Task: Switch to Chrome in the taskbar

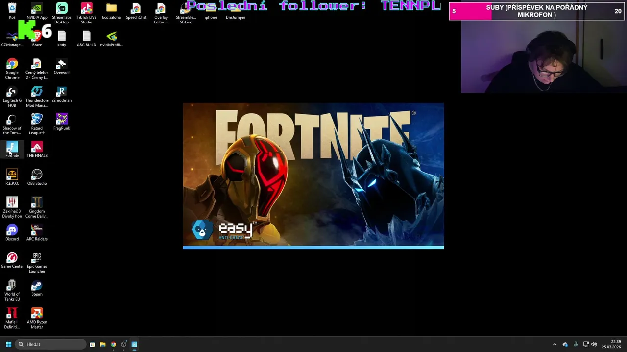Action: click(x=113, y=344)
